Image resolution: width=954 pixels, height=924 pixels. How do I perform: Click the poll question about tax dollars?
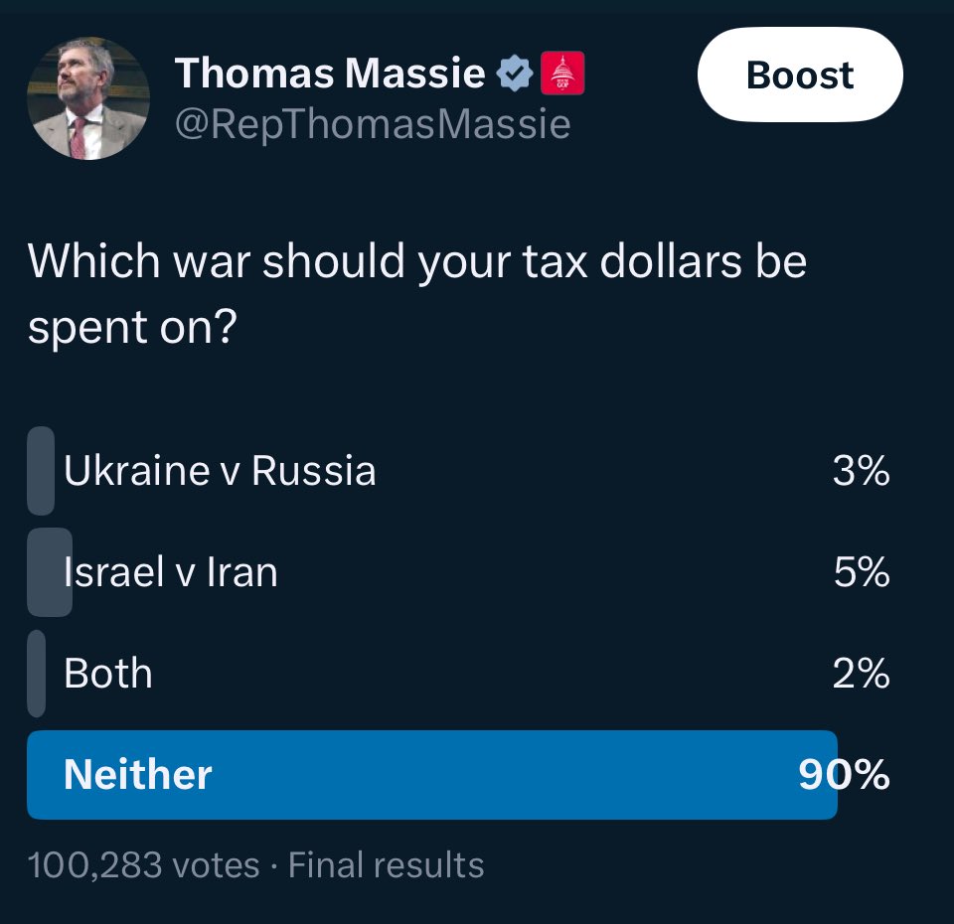416,294
